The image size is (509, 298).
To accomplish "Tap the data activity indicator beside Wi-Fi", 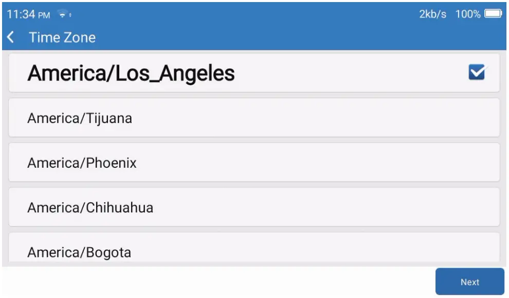I will pyautogui.click(x=70, y=15).
